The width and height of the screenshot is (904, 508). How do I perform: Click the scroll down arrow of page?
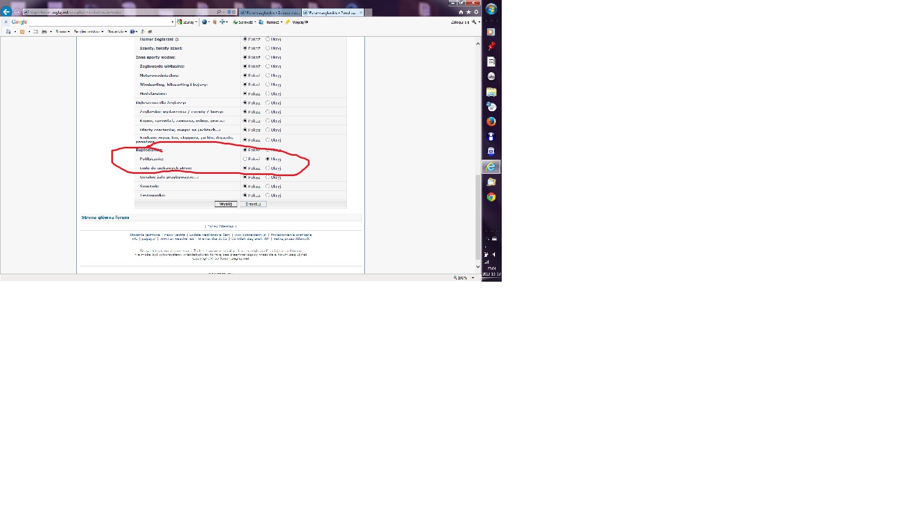pyautogui.click(x=478, y=267)
